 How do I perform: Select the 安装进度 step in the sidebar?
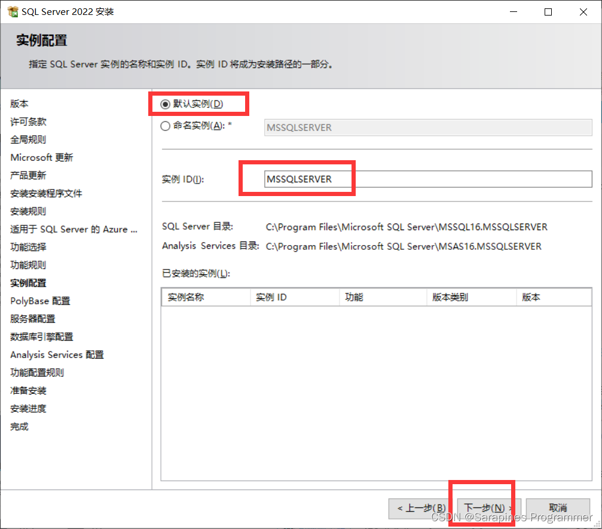pyautogui.click(x=28, y=408)
